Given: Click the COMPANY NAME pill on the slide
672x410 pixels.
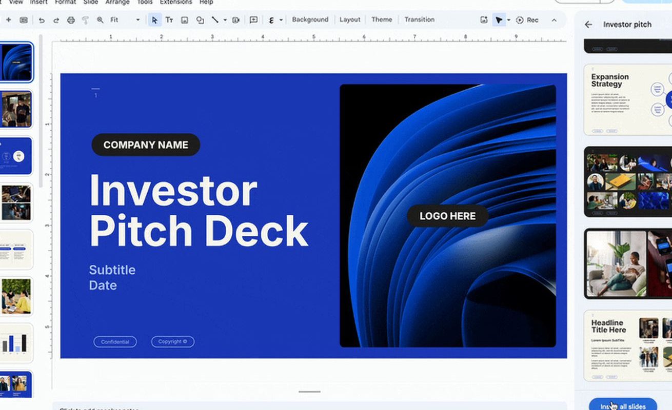Looking at the screenshot, I should [146, 145].
